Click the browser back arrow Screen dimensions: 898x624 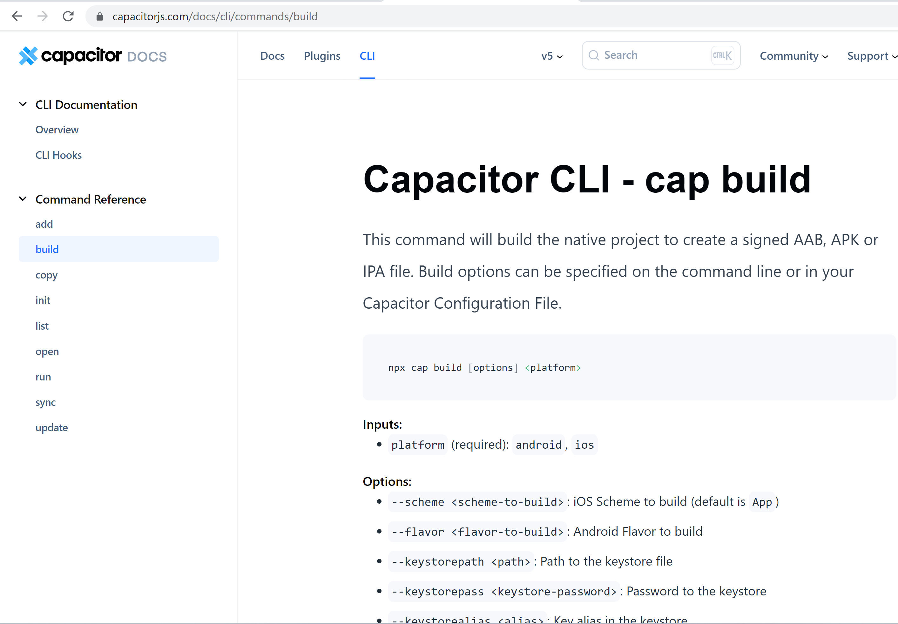17,16
